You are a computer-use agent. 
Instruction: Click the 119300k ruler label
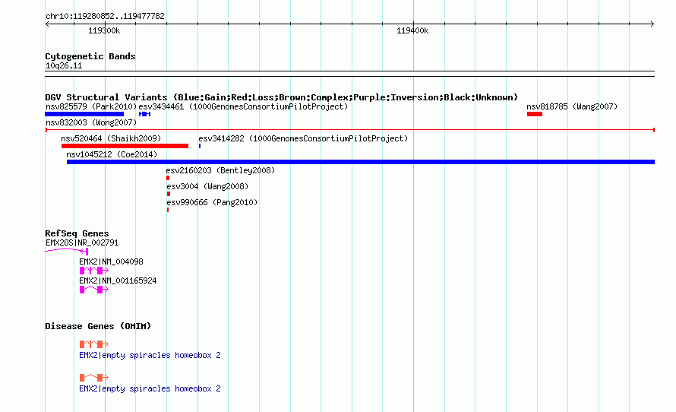[x=104, y=30]
